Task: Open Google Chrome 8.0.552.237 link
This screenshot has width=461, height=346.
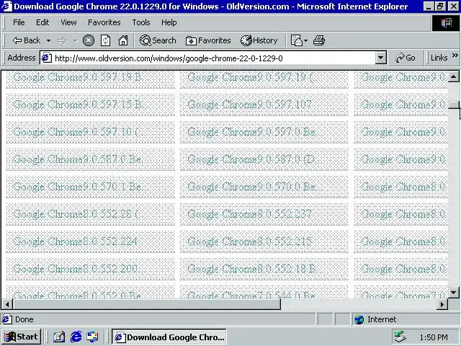Action: click(x=249, y=214)
